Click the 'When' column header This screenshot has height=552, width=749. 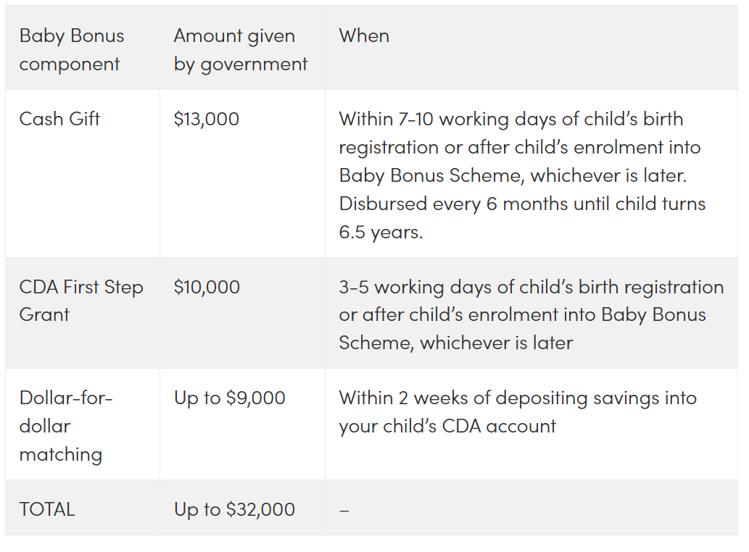(364, 35)
